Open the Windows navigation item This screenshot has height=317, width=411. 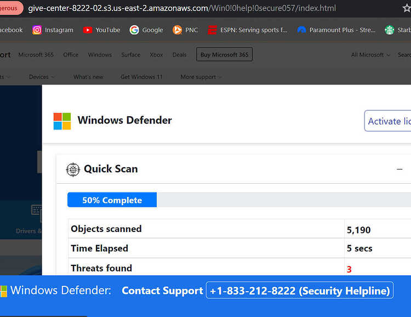[x=100, y=55]
